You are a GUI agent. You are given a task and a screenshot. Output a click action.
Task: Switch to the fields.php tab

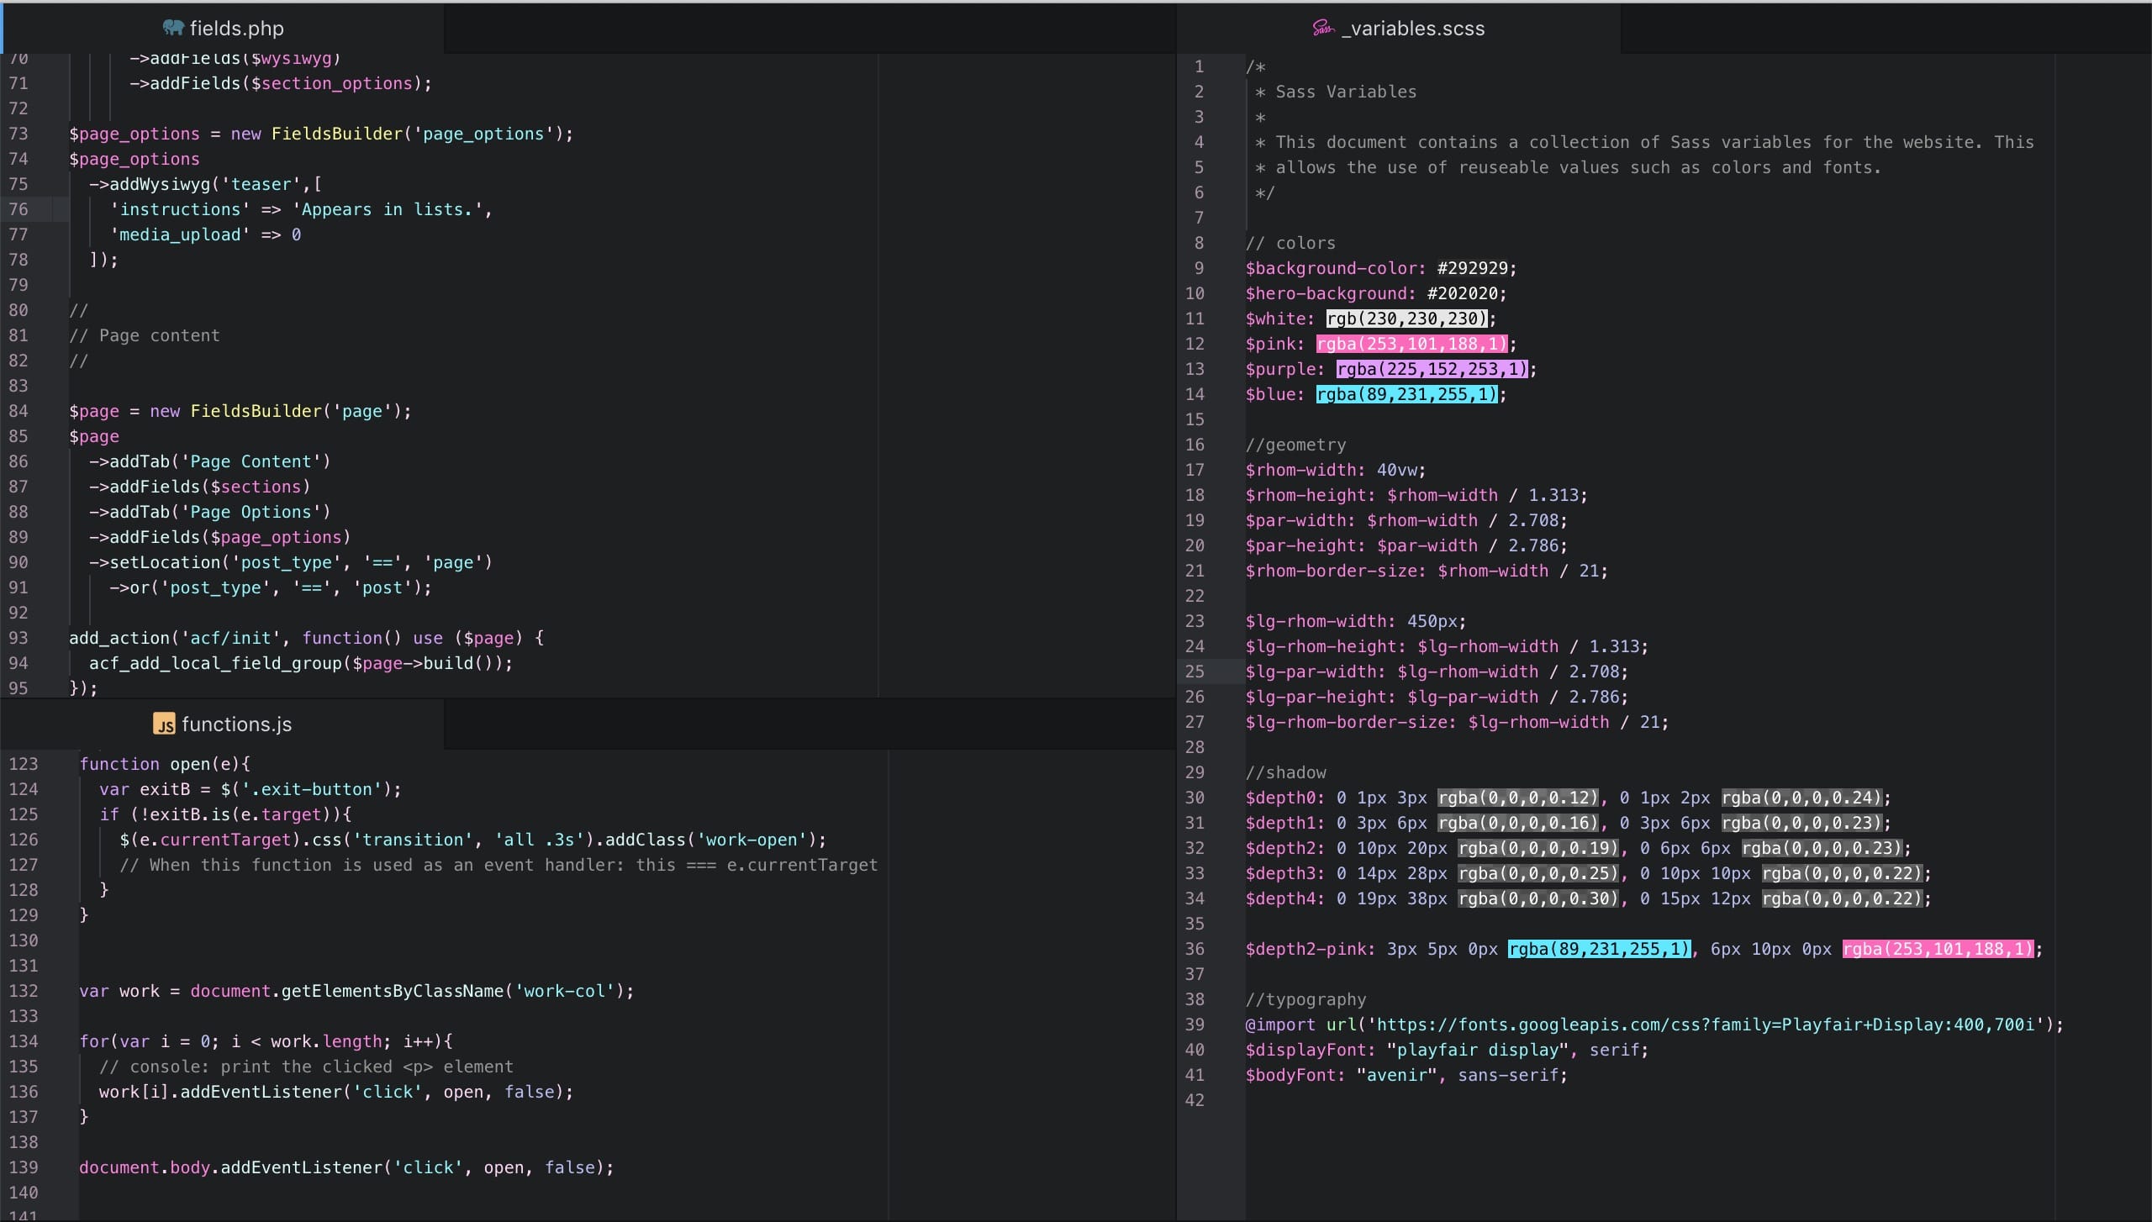[x=236, y=28]
